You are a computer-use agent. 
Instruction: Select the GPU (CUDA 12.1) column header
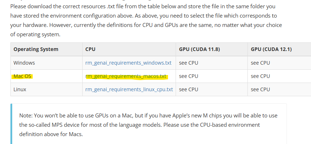pos(271,49)
